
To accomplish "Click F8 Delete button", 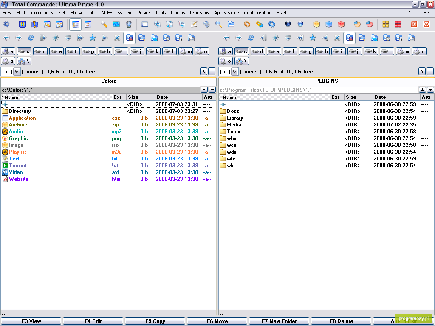I will click(341, 321).
